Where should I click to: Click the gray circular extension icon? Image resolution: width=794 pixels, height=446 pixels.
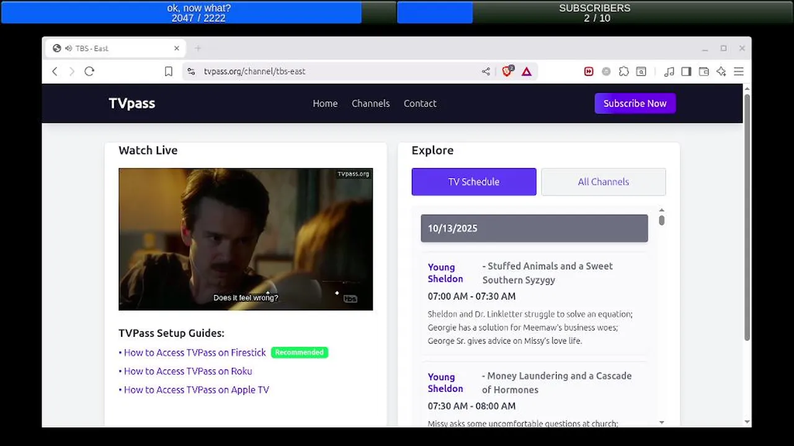[606, 71]
